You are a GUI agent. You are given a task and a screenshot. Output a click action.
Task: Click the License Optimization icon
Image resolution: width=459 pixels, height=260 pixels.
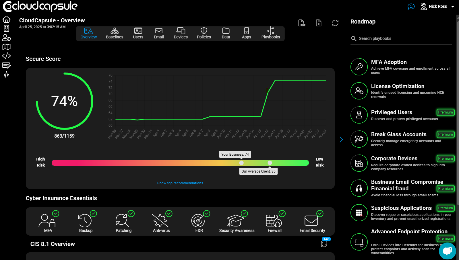coord(359,91)
